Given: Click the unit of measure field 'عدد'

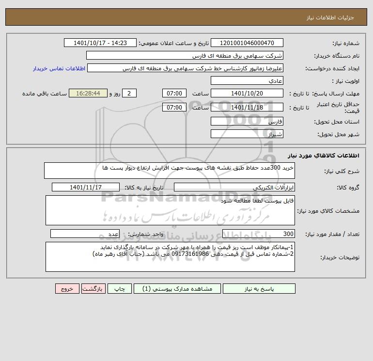Looking at the screenshot, I should (85, 234).
